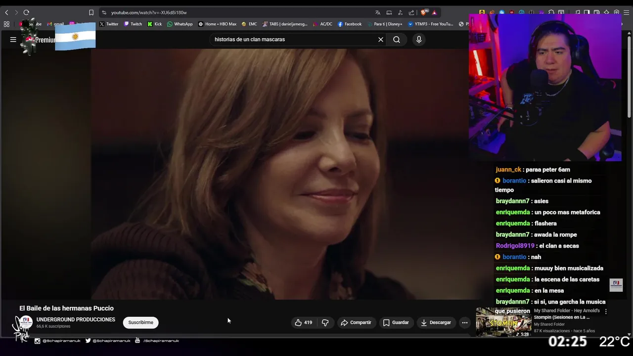Open the Twitch bookmark
The width and height of the screenshot is (633, 356).
tap(133, 24)
